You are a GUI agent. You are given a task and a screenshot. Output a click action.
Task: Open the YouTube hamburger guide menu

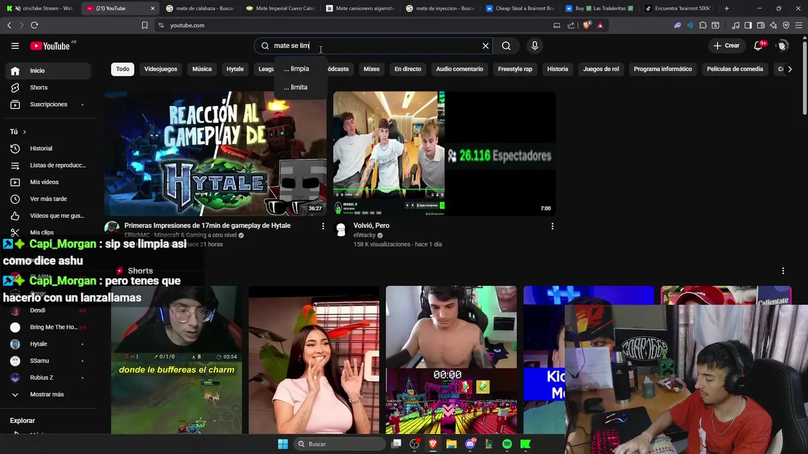[x=15, y=45]
